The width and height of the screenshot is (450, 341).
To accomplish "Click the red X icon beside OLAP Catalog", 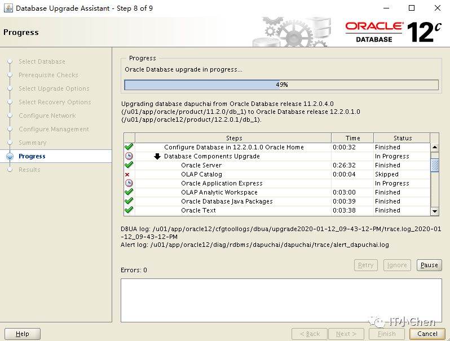I will click(x=127, y=174).
